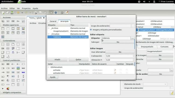Click the Quitar button
The height and width of the screenshot is (98, 175).
tap(78, 60)
